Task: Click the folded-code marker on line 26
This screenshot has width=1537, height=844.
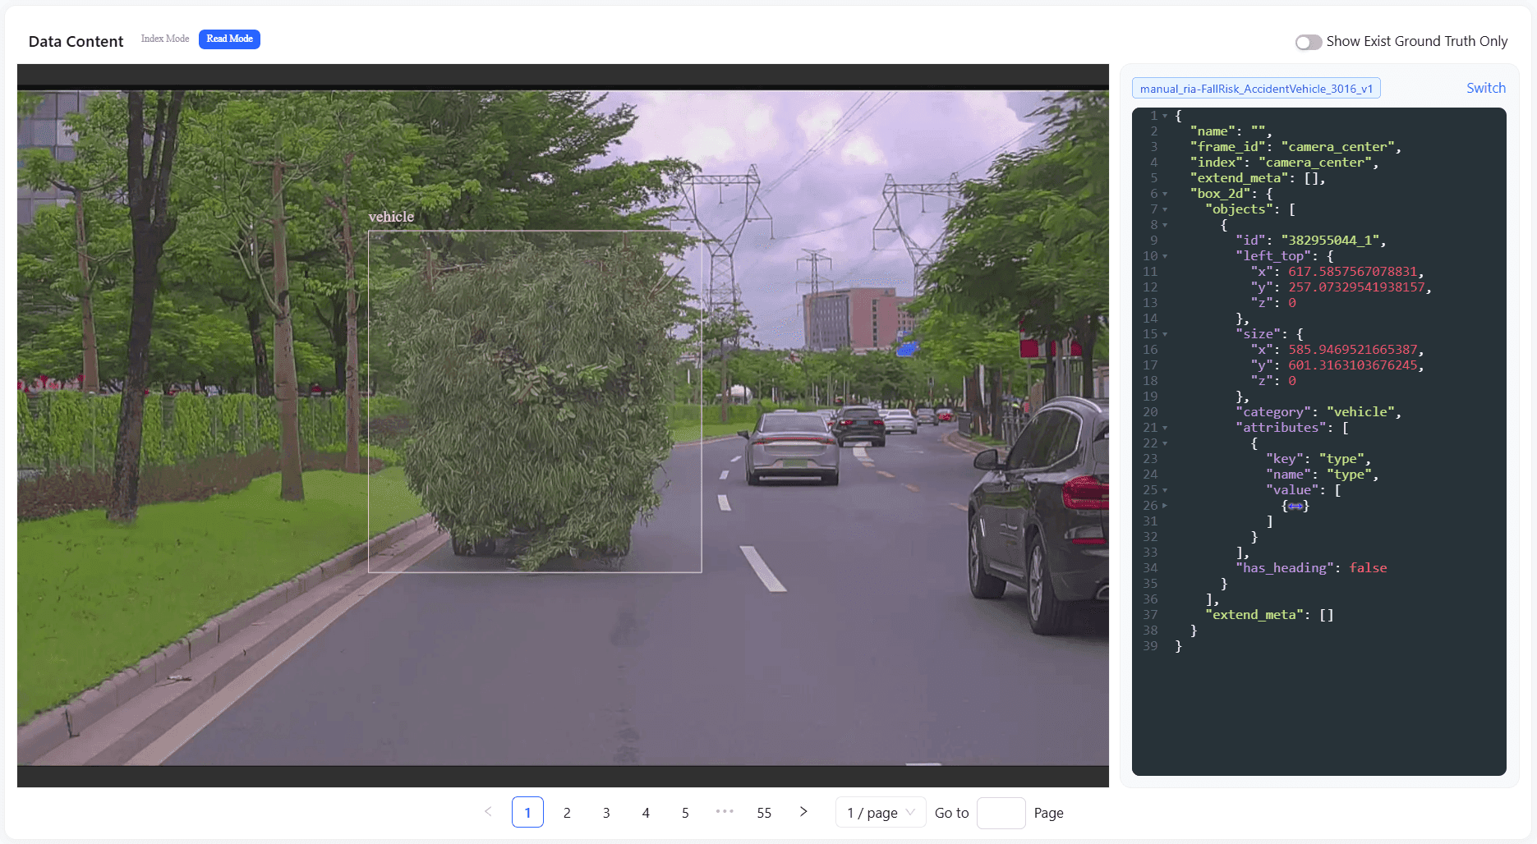Action: 1295,506
